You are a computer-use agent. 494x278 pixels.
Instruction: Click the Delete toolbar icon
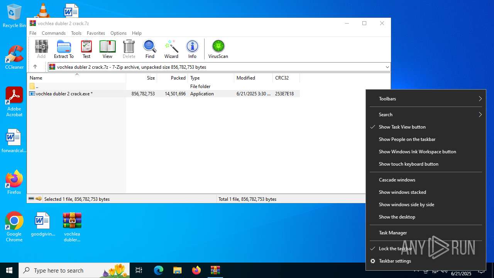[129, 49]
